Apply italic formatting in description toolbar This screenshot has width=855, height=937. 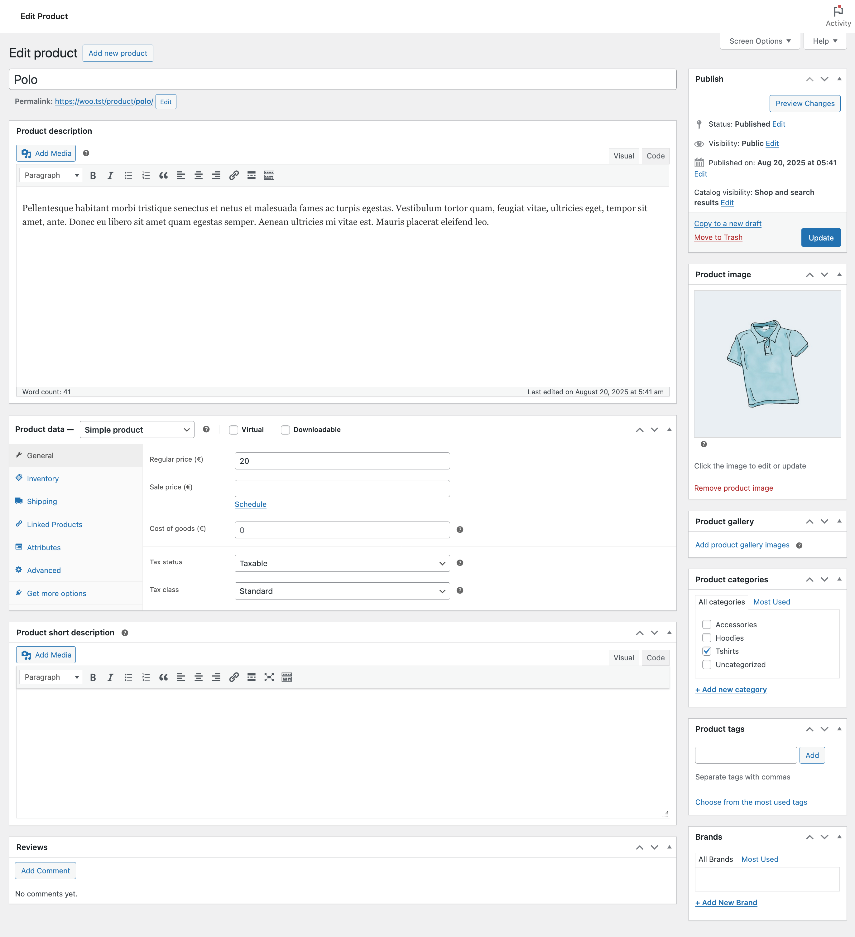[111, 175]
